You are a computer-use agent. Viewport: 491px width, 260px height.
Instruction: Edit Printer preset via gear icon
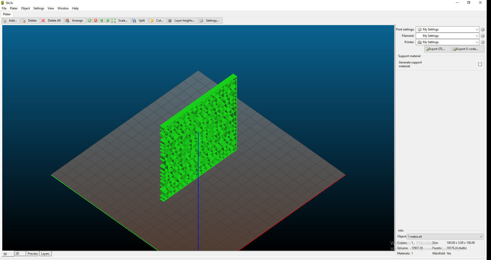point(483,42)
